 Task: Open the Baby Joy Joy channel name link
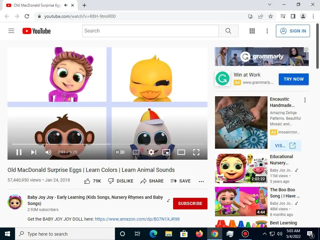[x=95, y=200]
